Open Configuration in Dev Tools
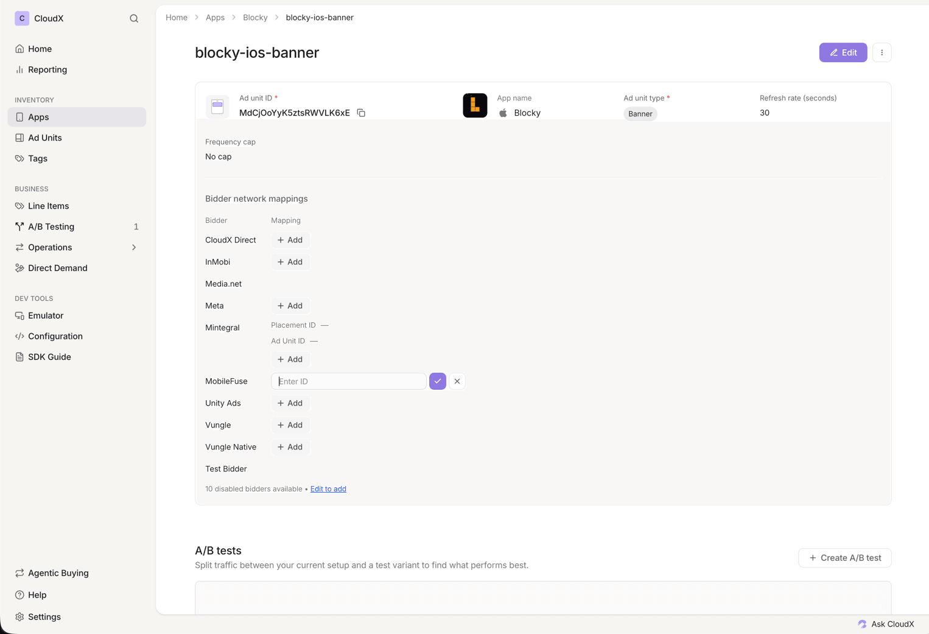 pyautogui.click(x=77, y=336)
